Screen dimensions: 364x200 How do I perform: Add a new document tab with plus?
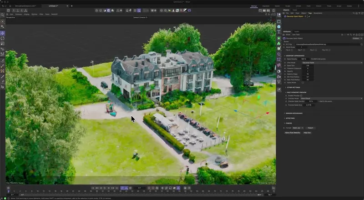click(71, 6)
